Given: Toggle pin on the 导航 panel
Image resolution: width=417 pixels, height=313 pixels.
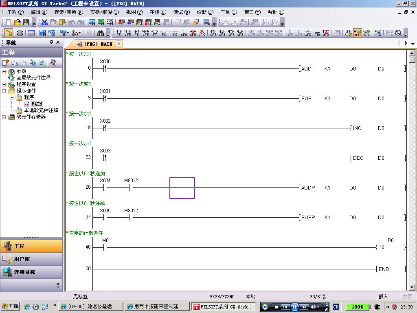Looking at the screenshot, I should pos(51,42).
